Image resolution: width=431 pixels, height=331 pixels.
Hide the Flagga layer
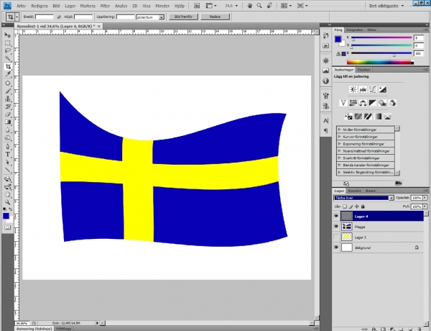pyautogui.click(x=336, y=227)
